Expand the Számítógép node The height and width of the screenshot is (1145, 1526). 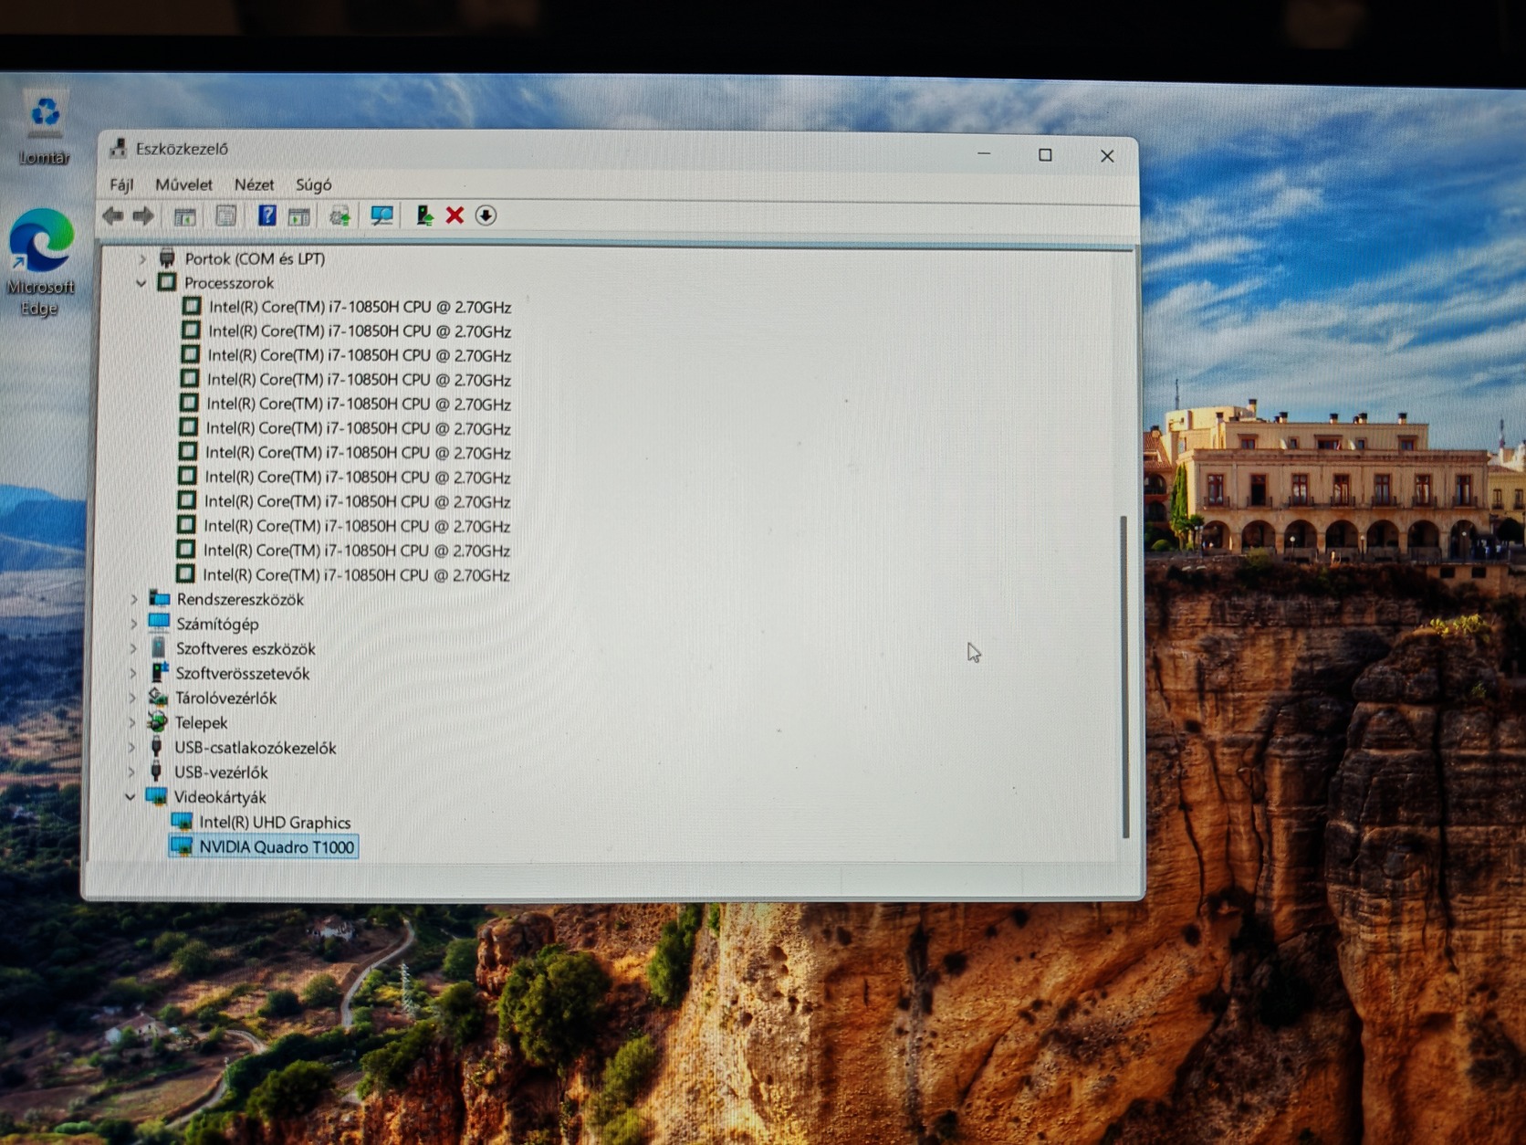[x=133, y=625]
